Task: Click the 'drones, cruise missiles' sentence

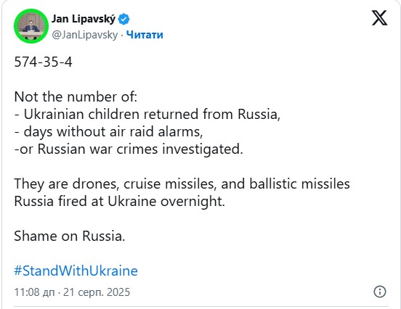Action: pyautogui.click(x=182, y=184)
